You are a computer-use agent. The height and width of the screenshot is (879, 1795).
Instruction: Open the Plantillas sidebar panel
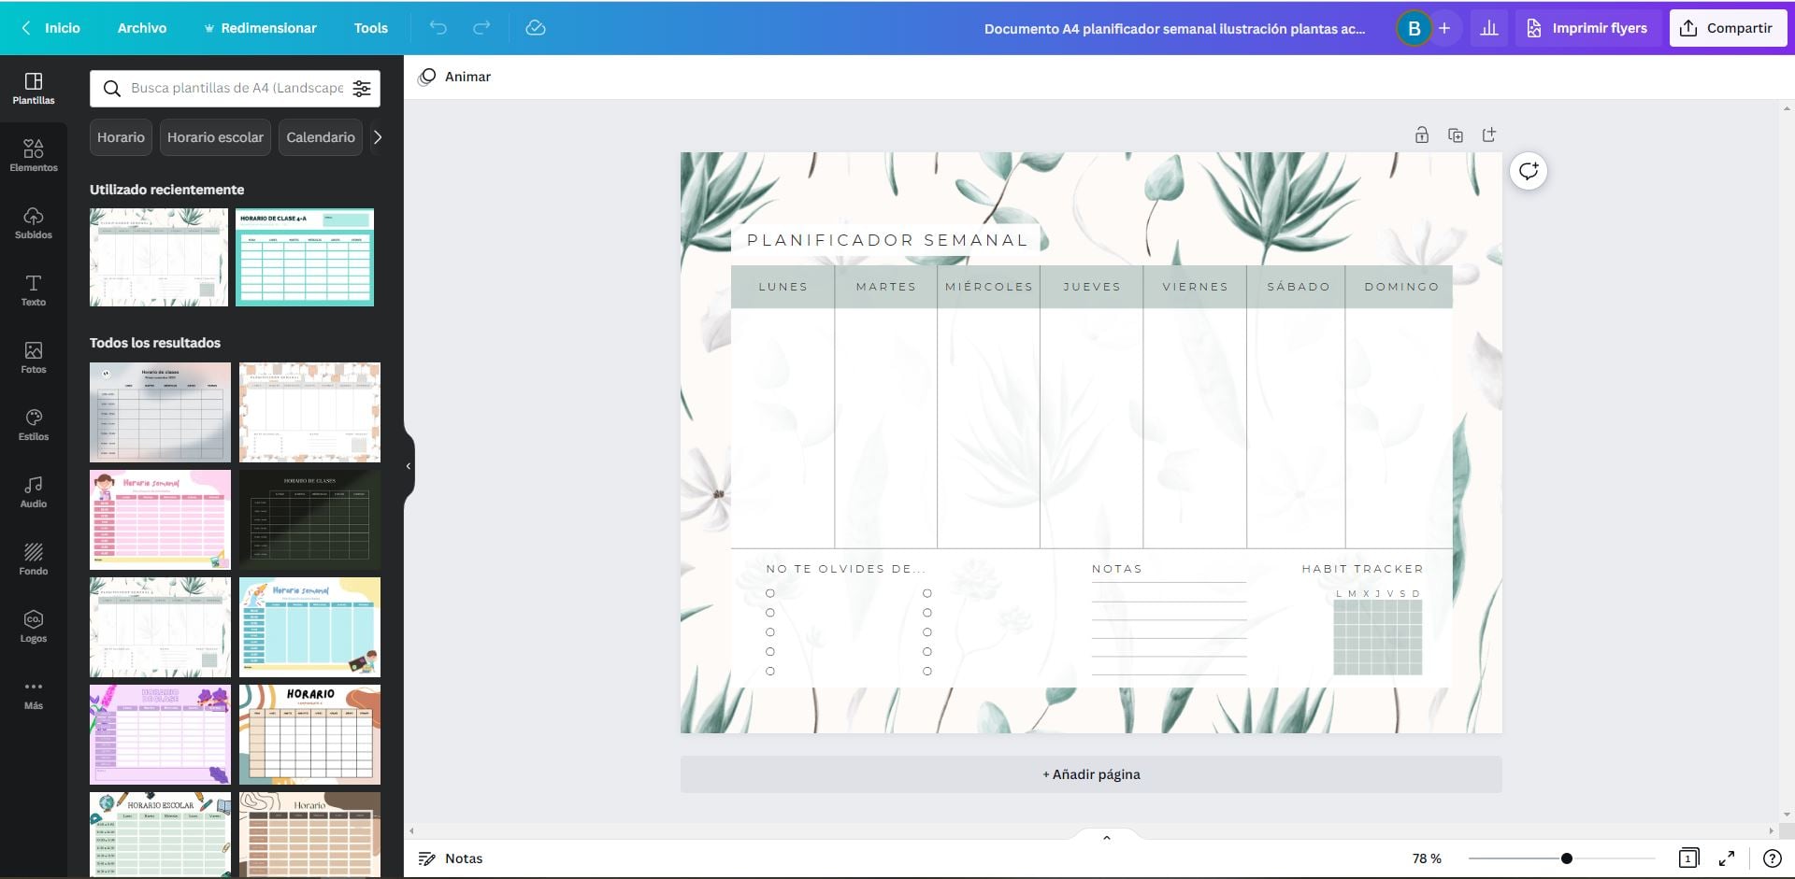pos(34,88)
